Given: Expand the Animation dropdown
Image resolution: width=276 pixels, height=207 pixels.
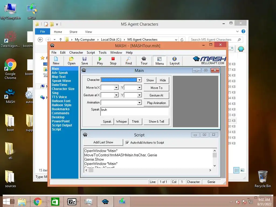Looking at the screenshot, I should tap(139, 102).
